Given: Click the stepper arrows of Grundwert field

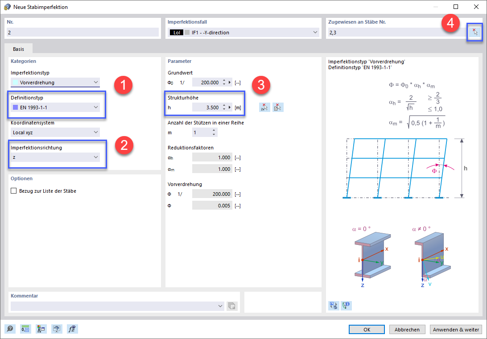Looking at the screenshot, I should coord(224,83).
